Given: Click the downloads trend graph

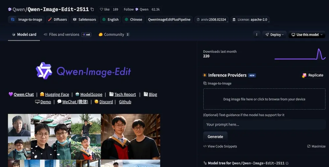Looking at the screenshot, I should pyautogui.click(x=299, y=54).
